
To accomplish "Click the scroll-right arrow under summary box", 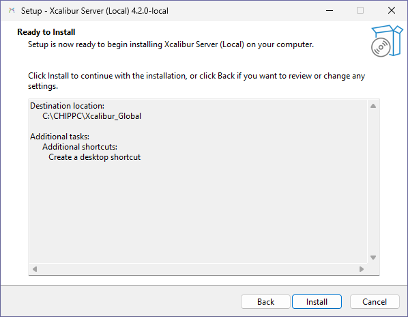I will coord(362,268).
